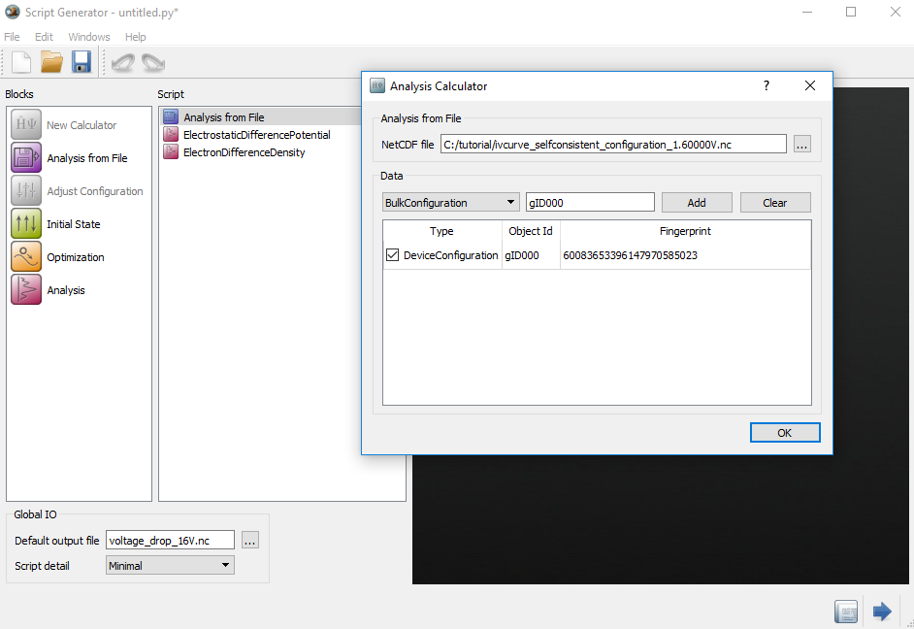Click the ElectronDifferenceDensity script item icon
The height and width of the screenshot is (629, 914).
[171, 152]
